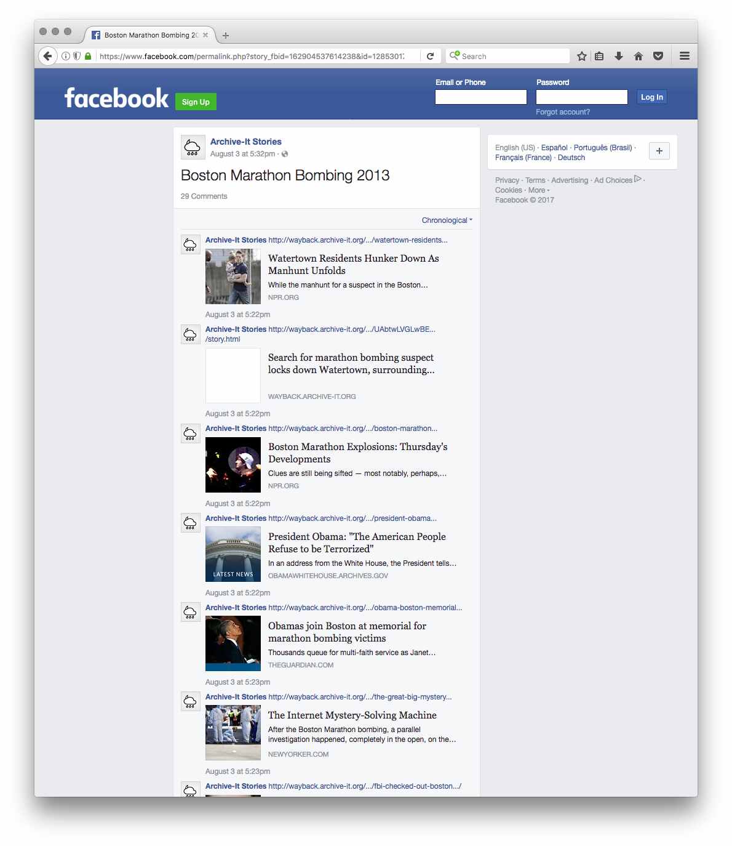Click the facebook logo

point(116,98)
